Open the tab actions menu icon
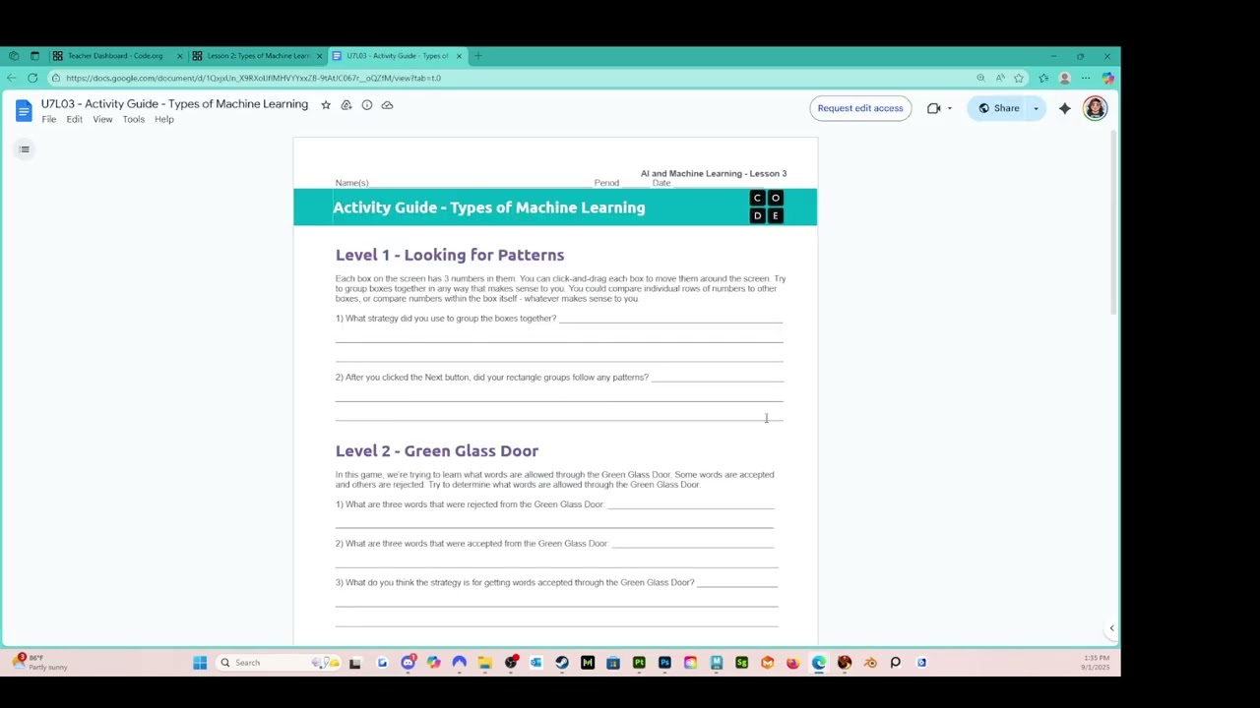 tap(34, 56)
